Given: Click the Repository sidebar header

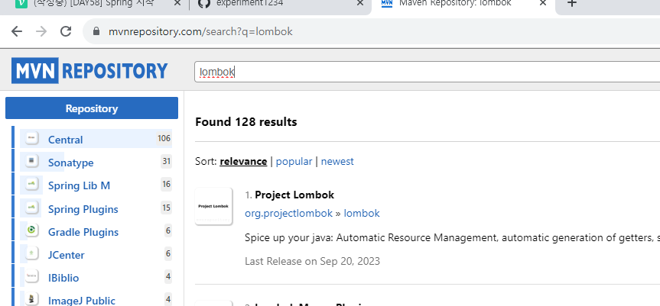Looking at the screenshot, I should point(91,108).
